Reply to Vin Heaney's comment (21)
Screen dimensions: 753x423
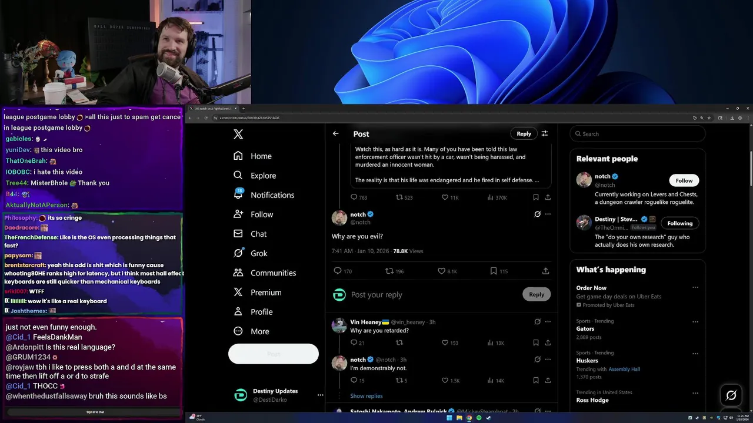[358, 343]
